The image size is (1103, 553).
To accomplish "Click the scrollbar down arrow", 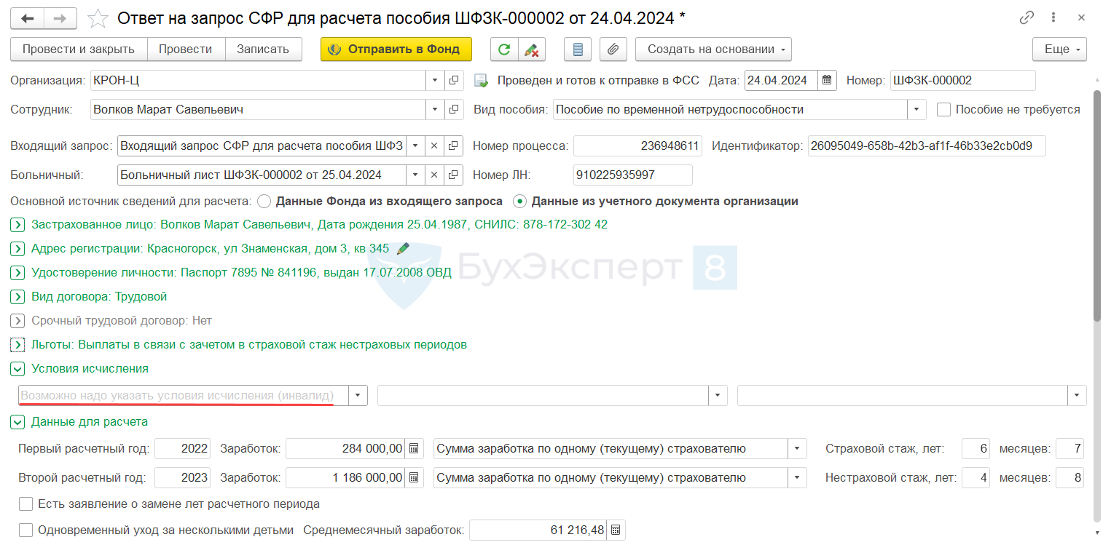I will tap(1097, 533).
